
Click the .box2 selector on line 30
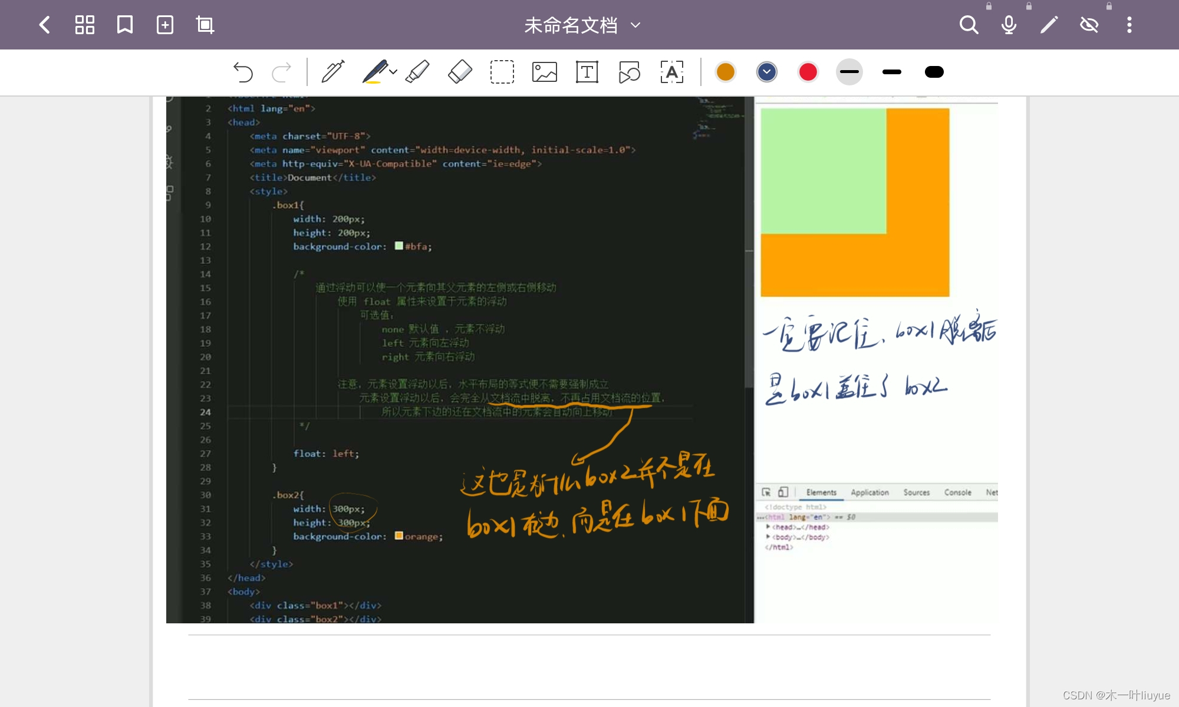point(288,495)
